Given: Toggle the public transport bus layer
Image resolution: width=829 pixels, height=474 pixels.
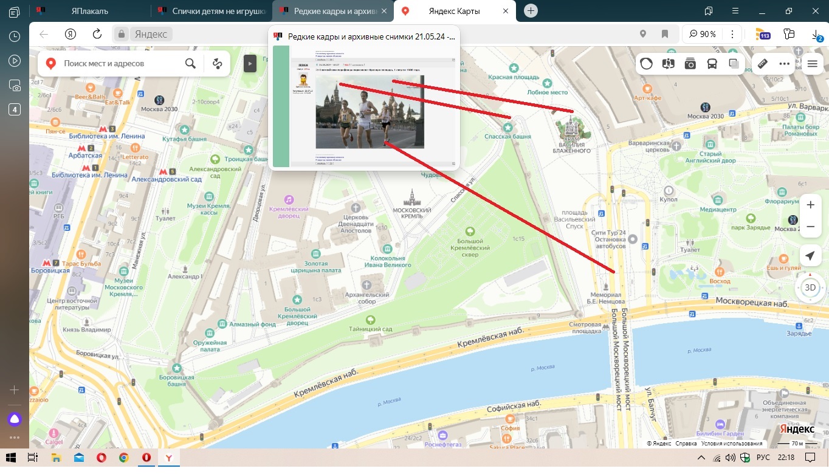Looking at the screenshot, I should [712, 63].
